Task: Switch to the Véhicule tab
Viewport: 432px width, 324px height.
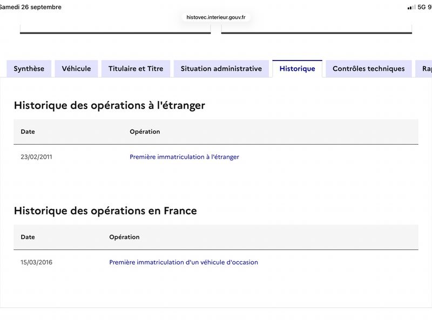Action: pyautogui.click(x=76, y=69)
